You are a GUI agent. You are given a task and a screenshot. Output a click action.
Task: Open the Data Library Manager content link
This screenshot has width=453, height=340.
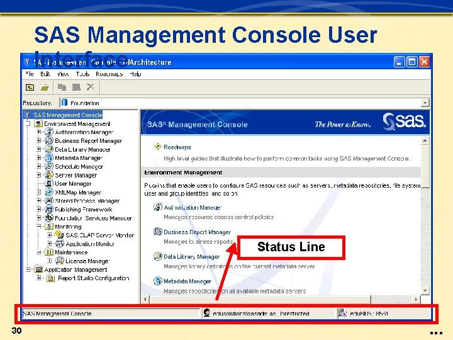191,257
